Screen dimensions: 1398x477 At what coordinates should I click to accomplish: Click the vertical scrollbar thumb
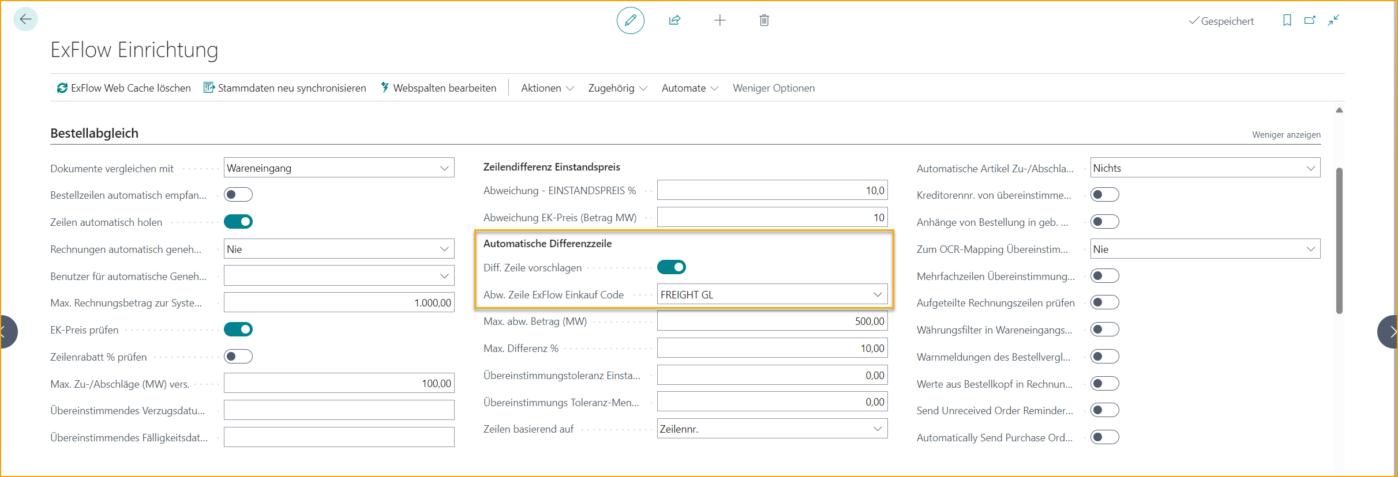[1339, 241]
